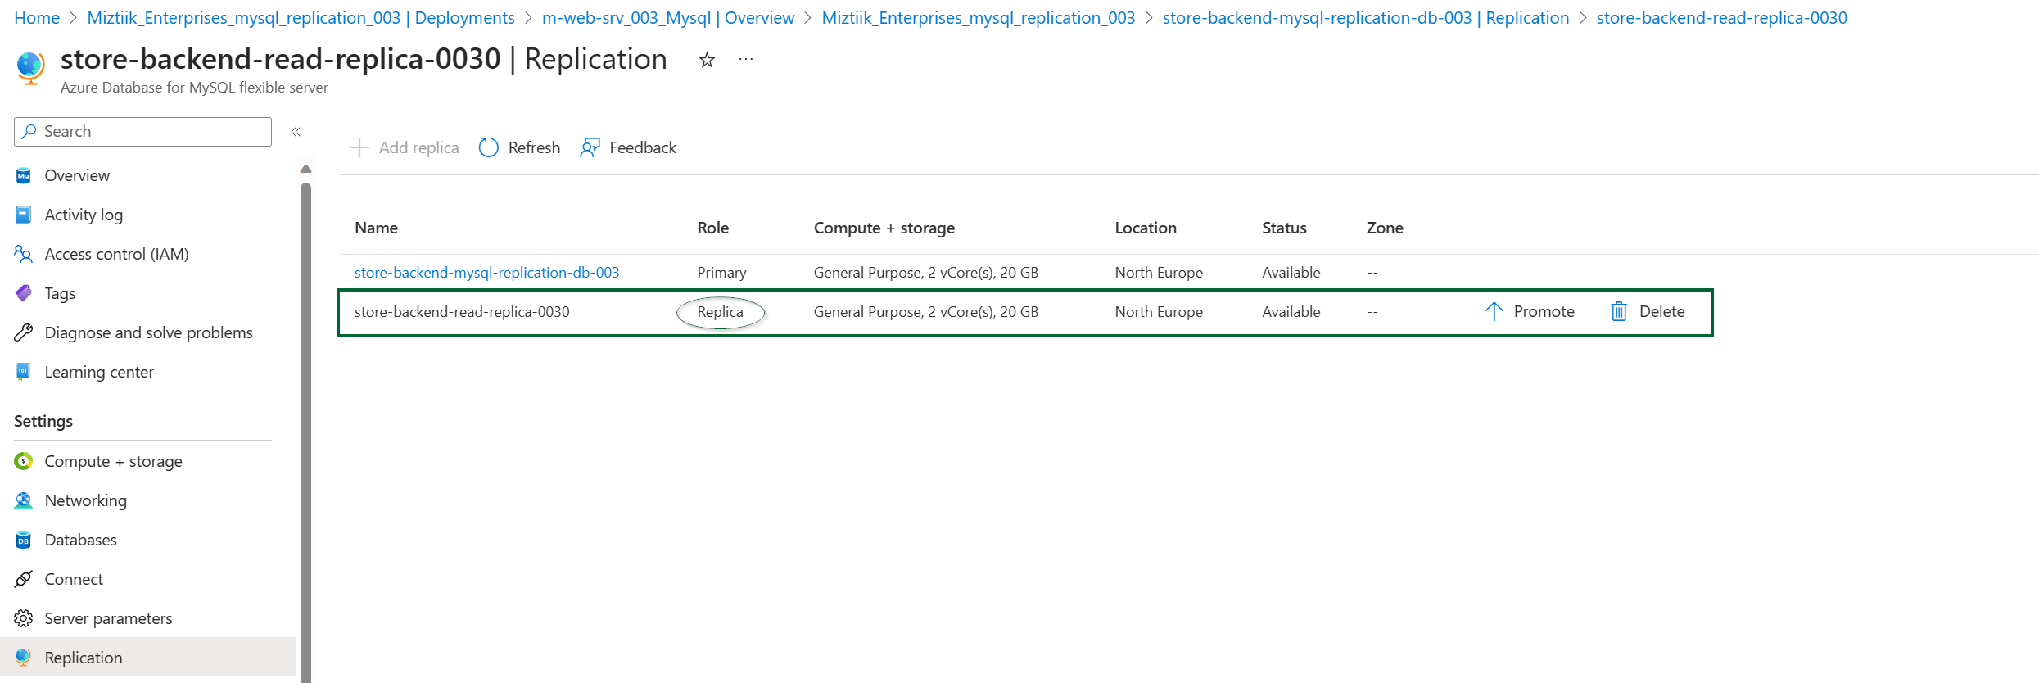The width and height of the screenshot is (2039, 683).
Task: Click the Feedback button label
Action: click(x=643, y=147)
